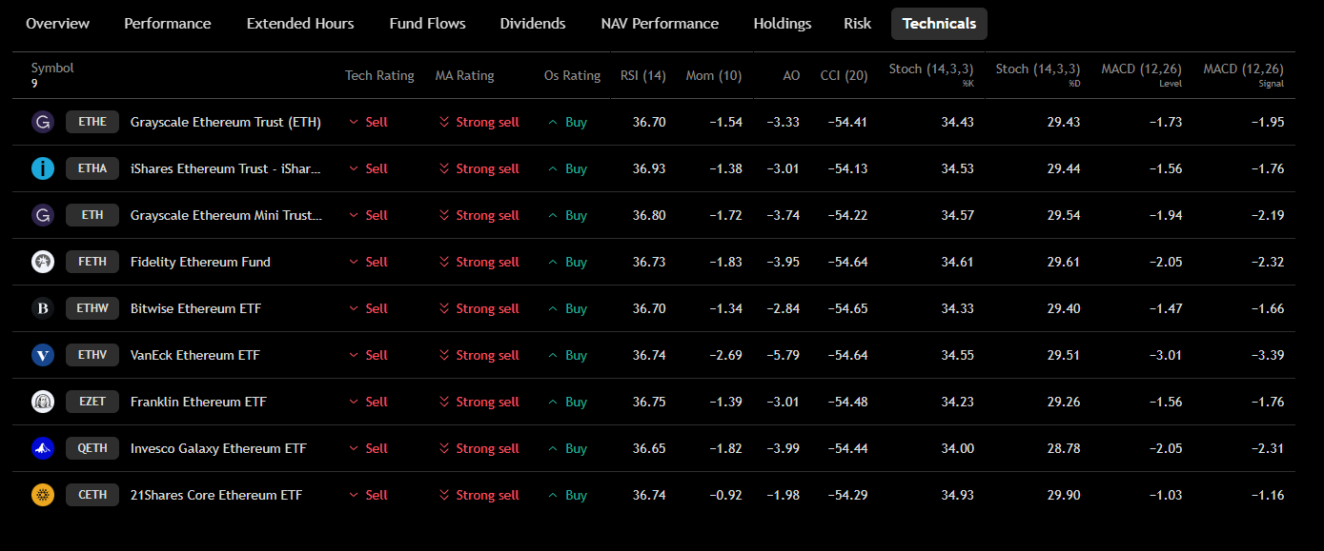Screen dimensions: 1324x551
Task: Sort by the Tech Rating column
Action: coord(379,75)
